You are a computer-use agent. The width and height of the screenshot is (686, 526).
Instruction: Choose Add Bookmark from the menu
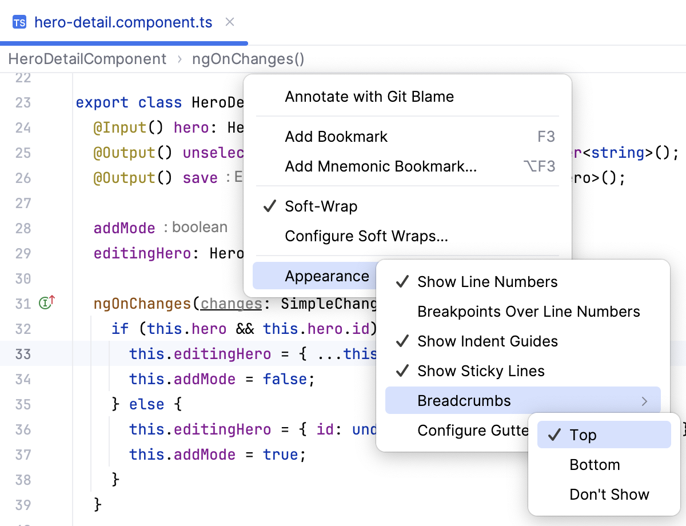[336, 137]
